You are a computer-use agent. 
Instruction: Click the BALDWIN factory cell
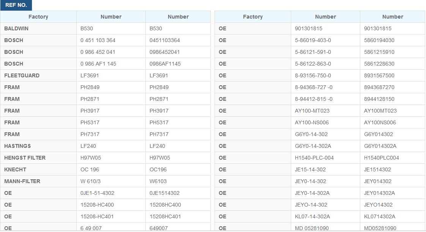38,28
